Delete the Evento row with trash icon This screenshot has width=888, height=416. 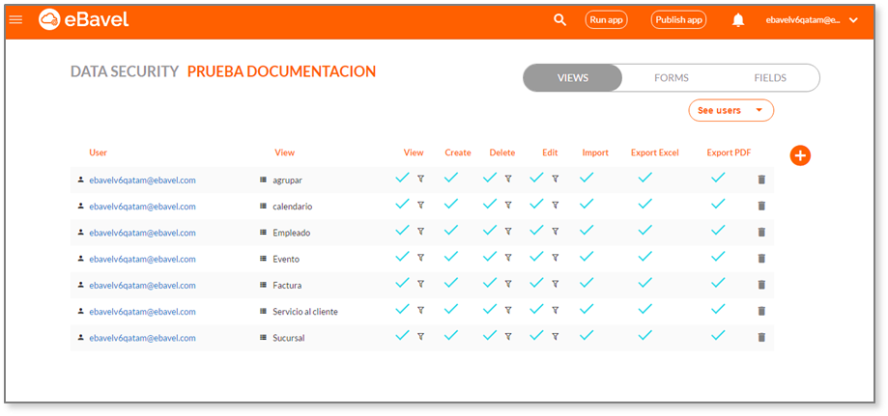click(x=761, y=258)
